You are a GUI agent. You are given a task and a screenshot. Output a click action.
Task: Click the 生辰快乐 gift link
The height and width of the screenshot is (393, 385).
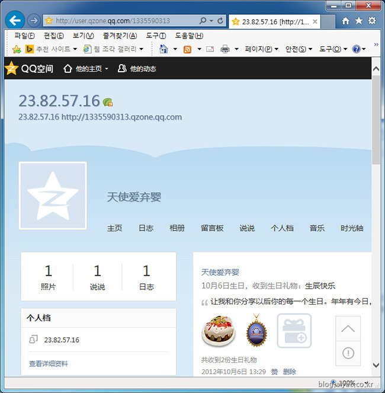(x=320, y=286)
